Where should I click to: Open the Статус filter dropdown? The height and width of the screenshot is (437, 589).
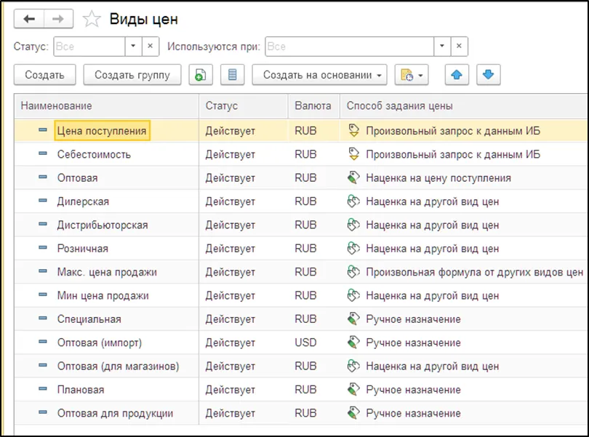click(133, 47)
